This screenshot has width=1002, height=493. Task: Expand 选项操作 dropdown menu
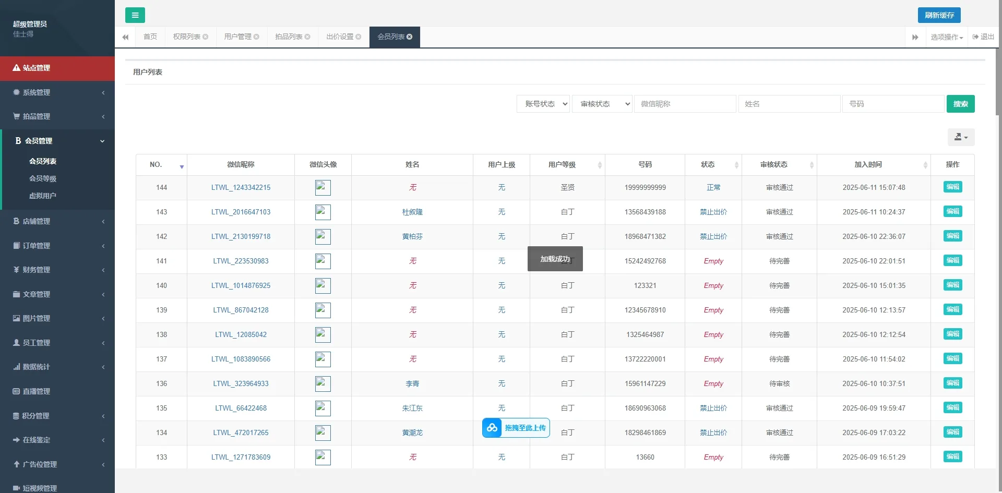coord(946,37)
